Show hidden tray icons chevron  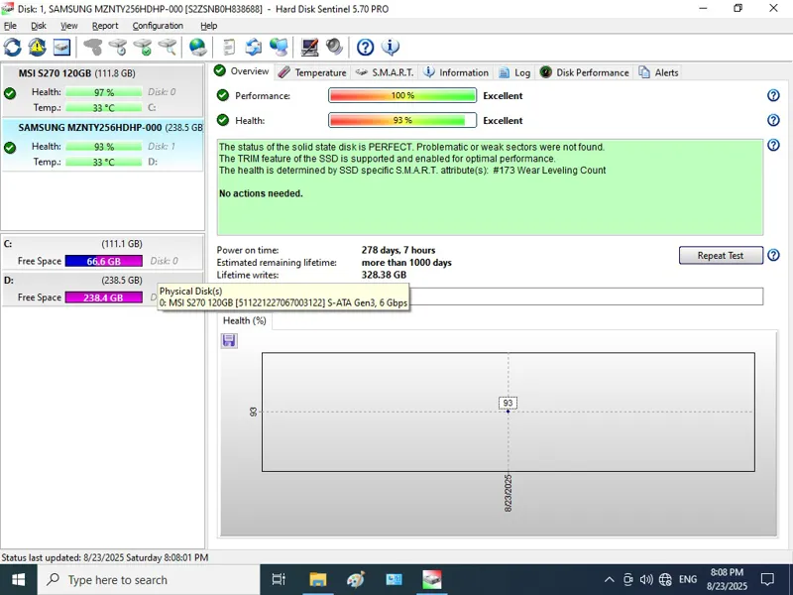[609, 580]
